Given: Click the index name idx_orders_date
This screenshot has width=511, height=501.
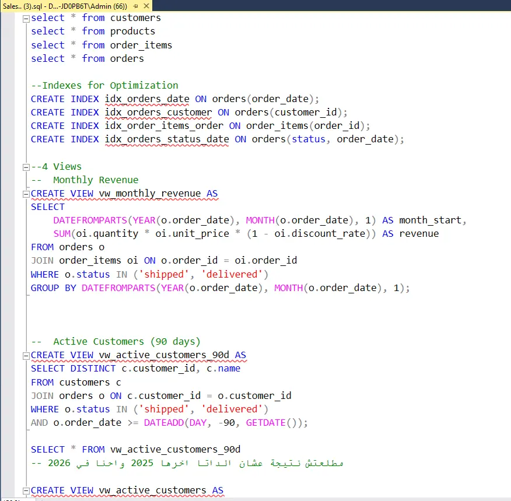Looking at the screenshot, I should (x=147, y=99).
